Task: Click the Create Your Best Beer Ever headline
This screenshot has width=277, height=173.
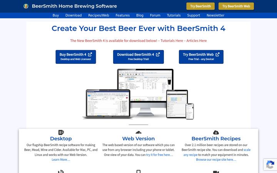Action: pyautogui.click(x=138, y=28)
